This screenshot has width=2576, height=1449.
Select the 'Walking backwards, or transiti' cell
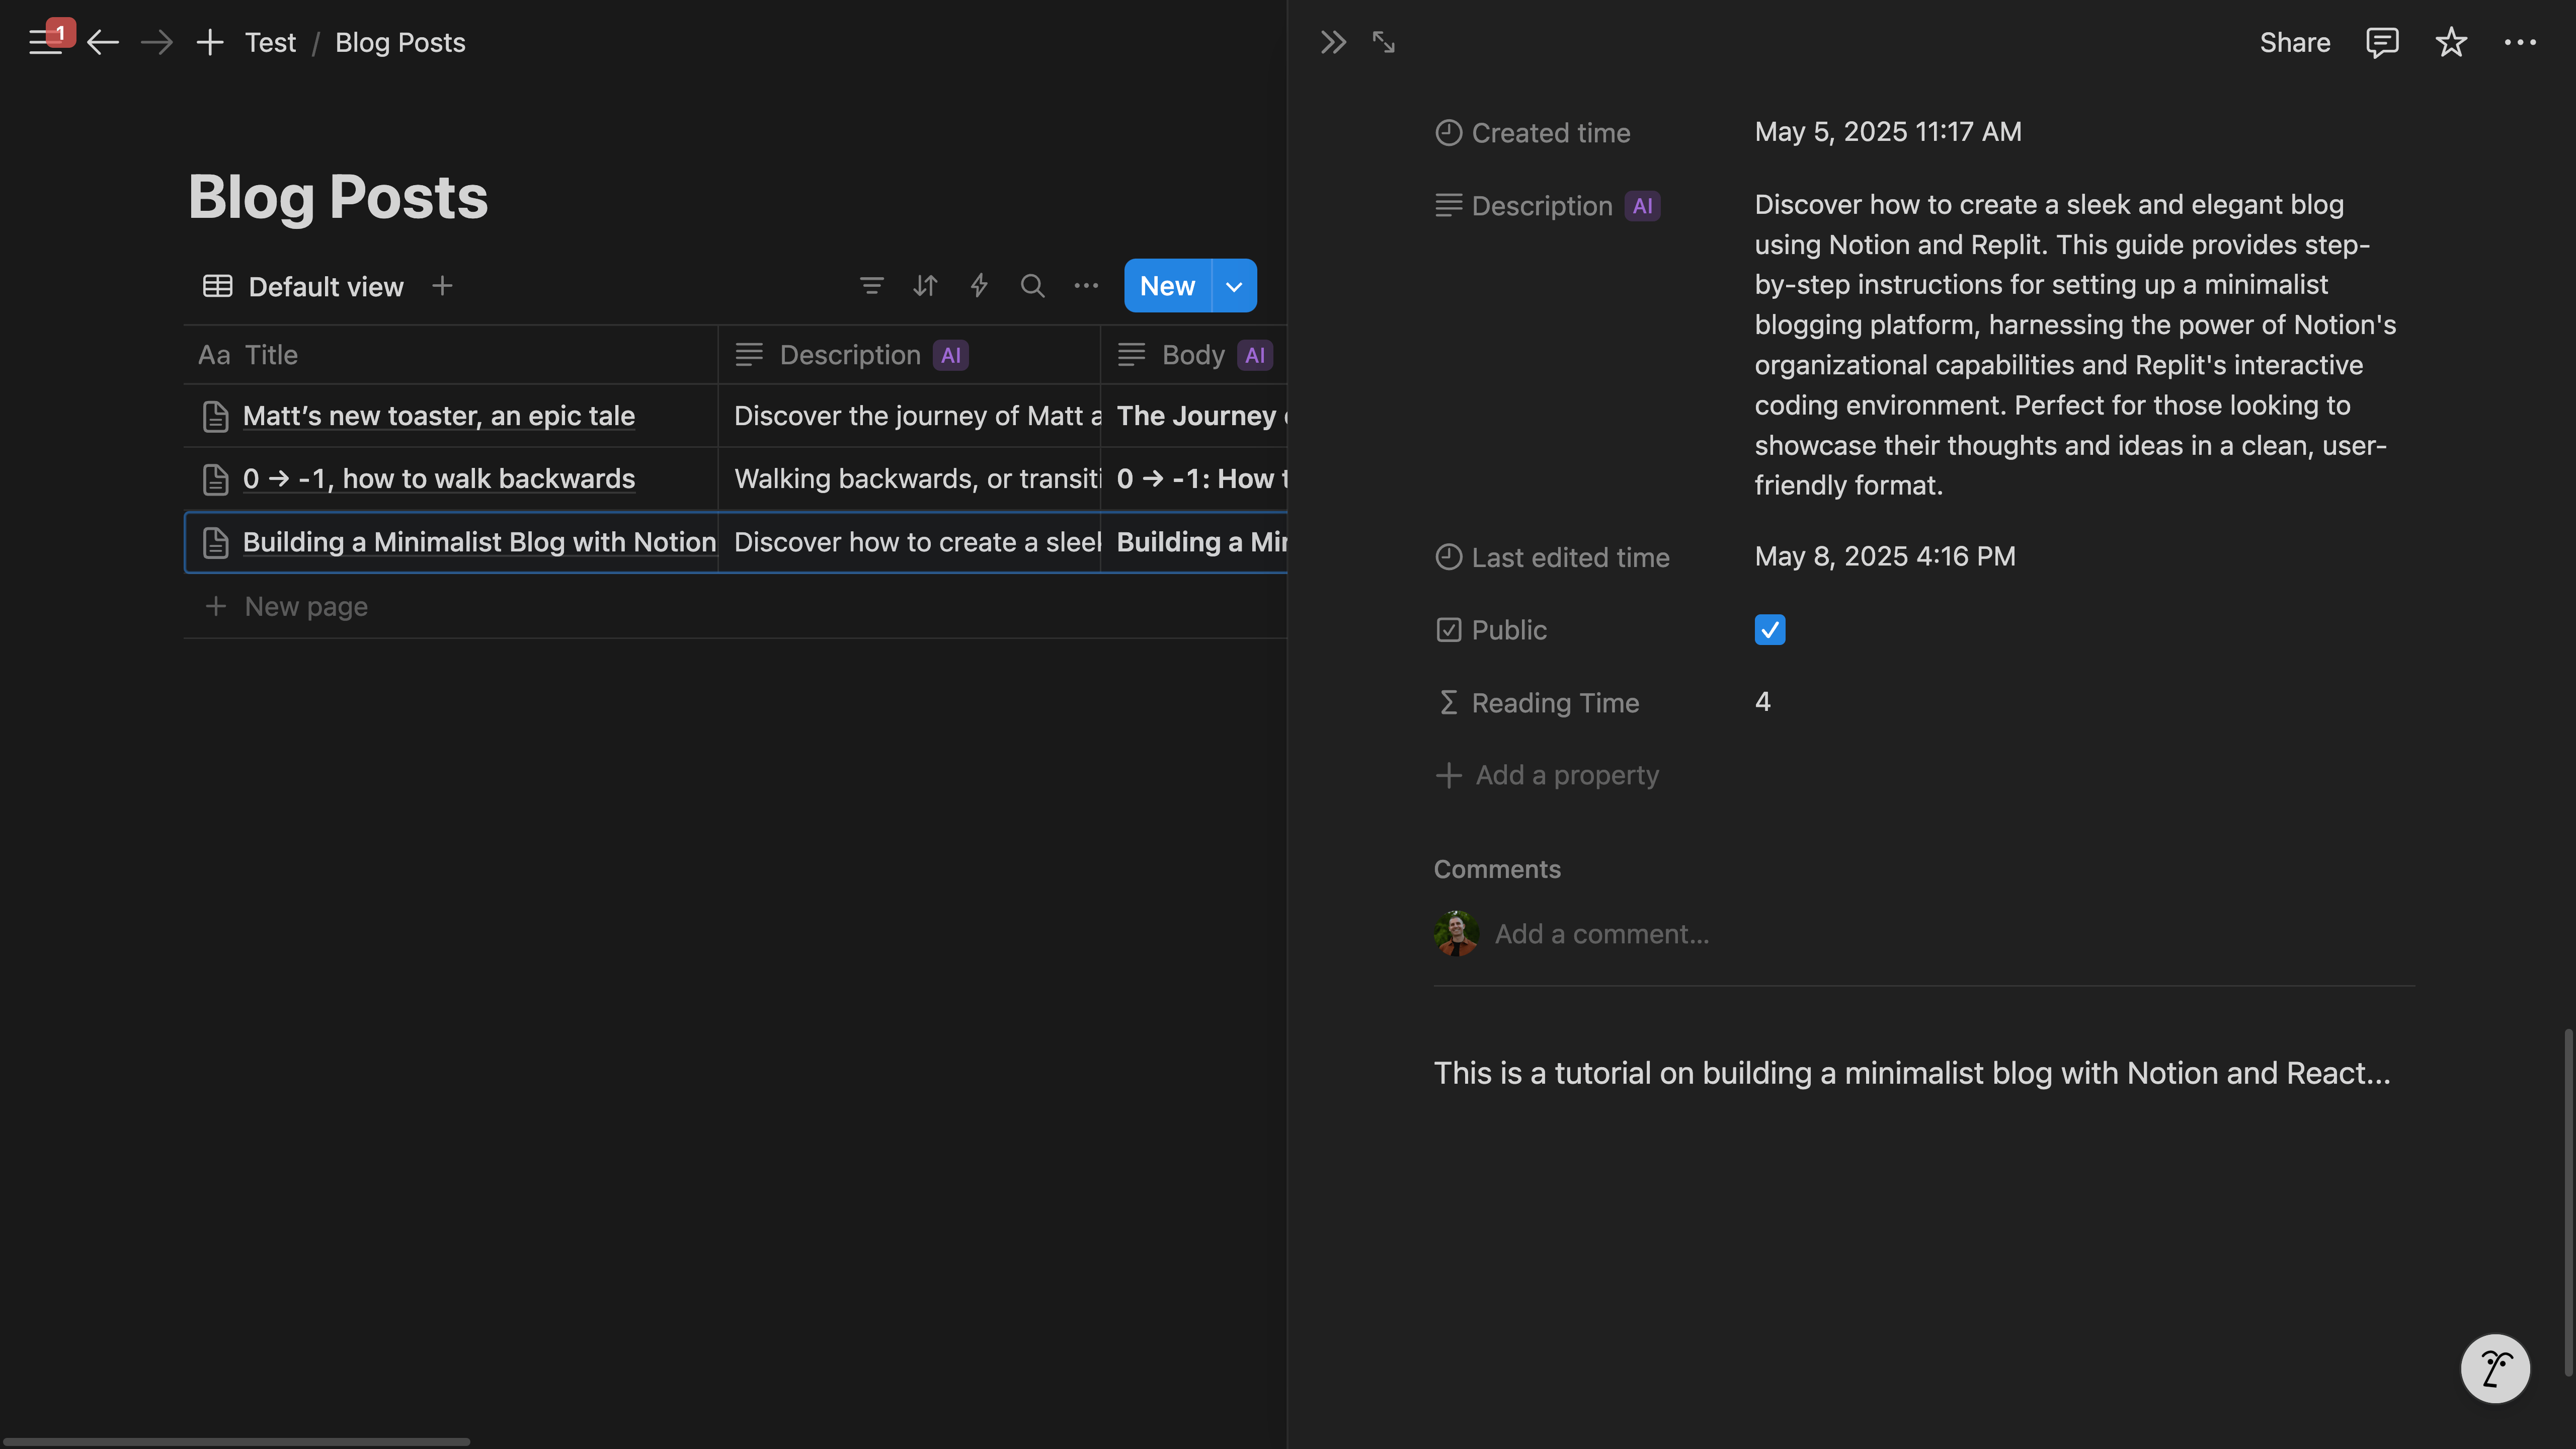pyautogui.click(x=908, y=479)
